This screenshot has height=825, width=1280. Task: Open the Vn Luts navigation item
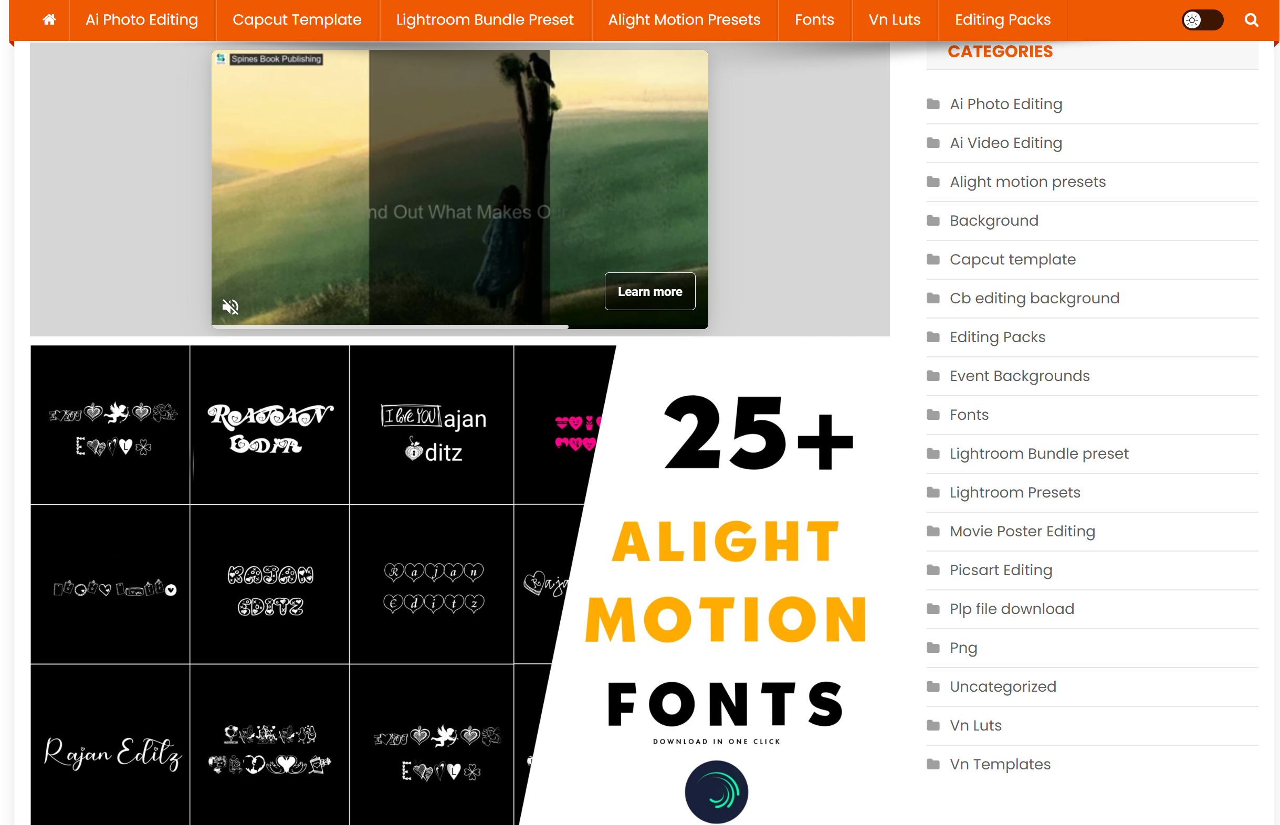[894, 20]
